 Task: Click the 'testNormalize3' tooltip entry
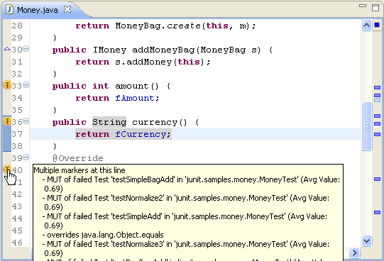(x=186, y=248)
